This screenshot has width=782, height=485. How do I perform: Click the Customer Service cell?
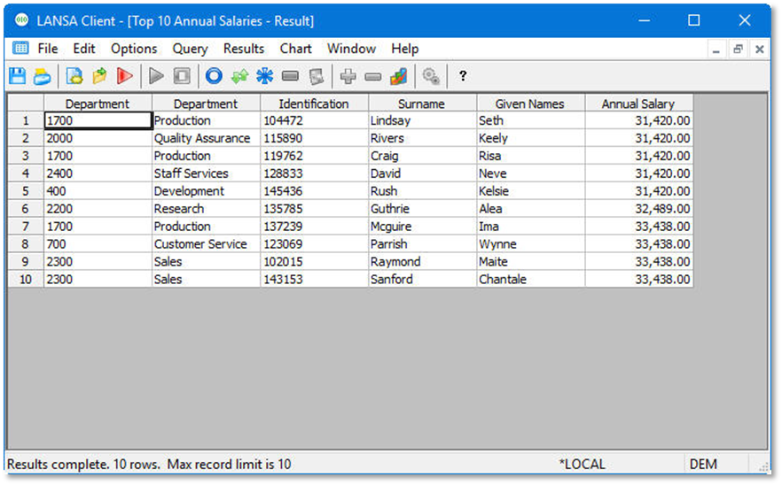point(206,244)
